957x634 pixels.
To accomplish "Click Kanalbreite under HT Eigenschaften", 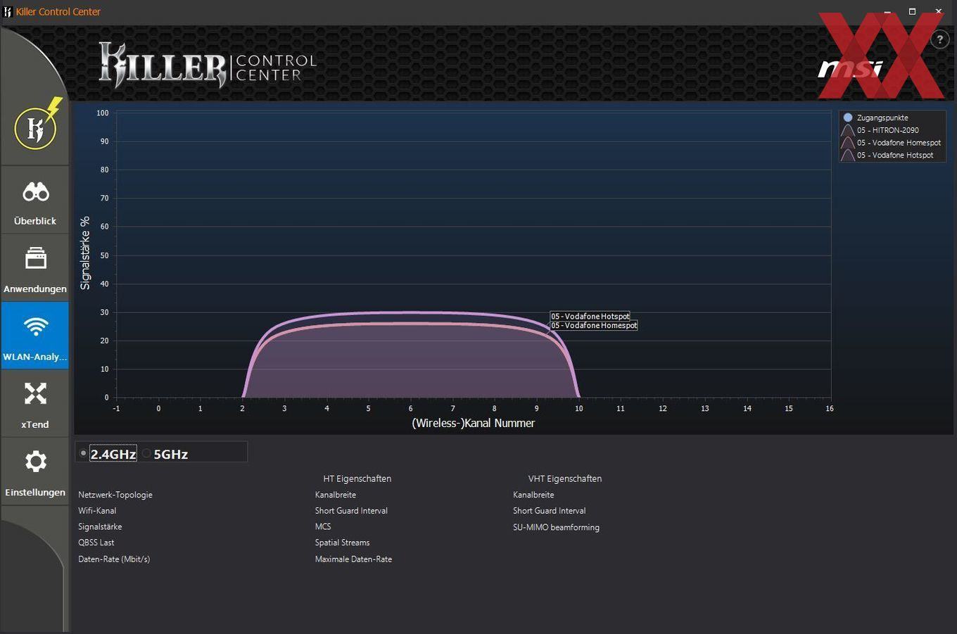I will (336, 495).
